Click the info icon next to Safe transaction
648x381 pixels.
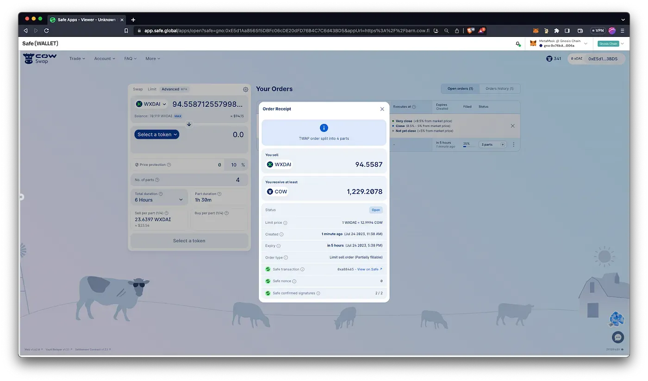[x=302, y=269]
